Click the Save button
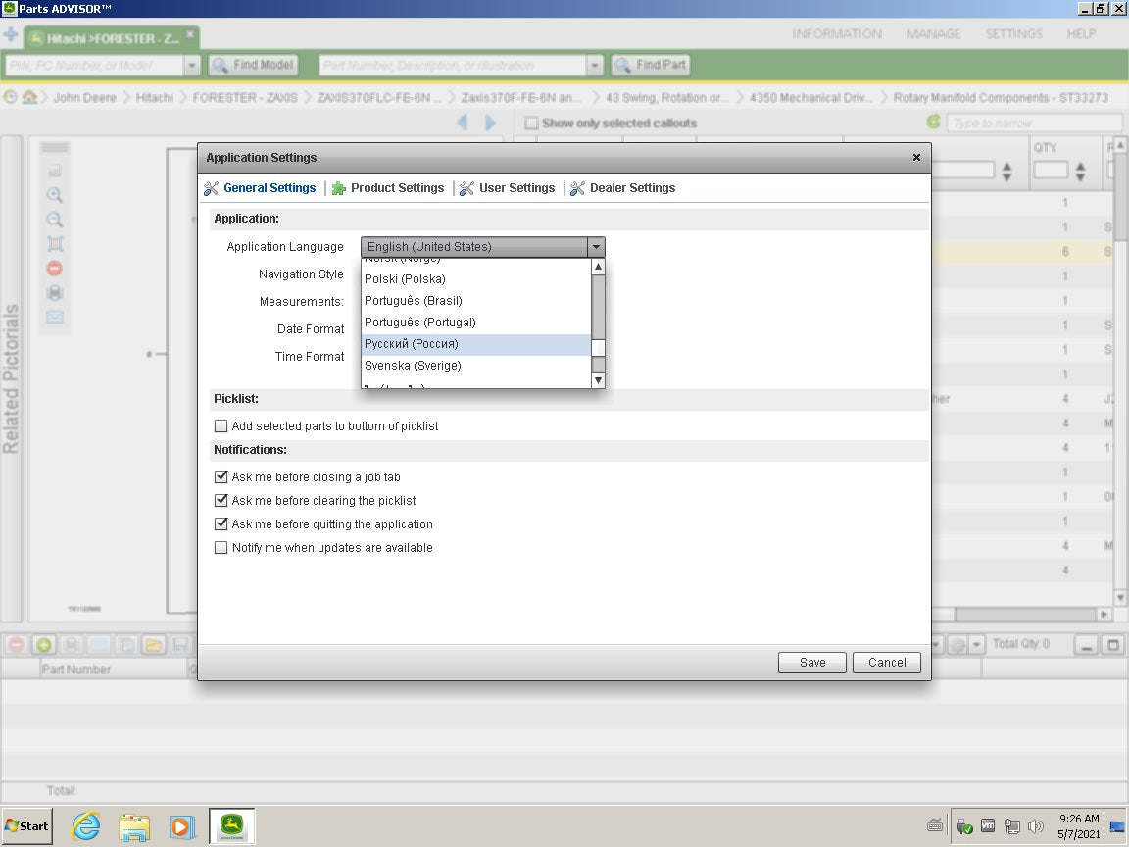 click(811, 662)
